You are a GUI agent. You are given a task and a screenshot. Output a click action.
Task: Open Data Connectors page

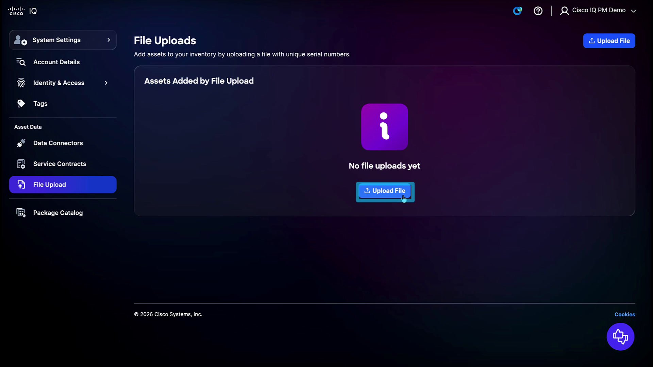click(63, 143)
